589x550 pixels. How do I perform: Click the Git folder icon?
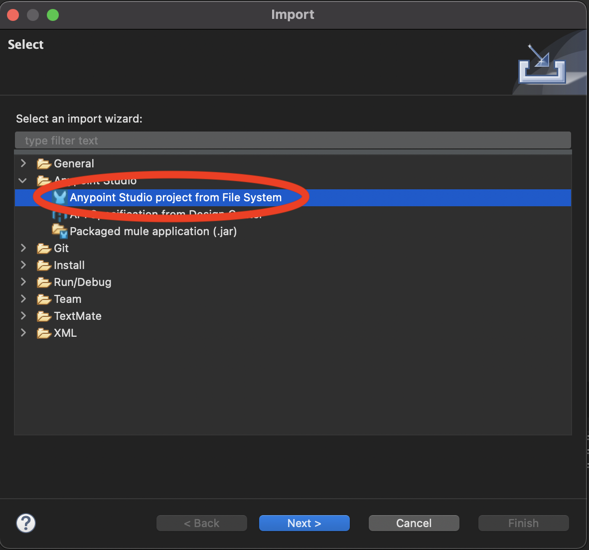tap(44, 248)
